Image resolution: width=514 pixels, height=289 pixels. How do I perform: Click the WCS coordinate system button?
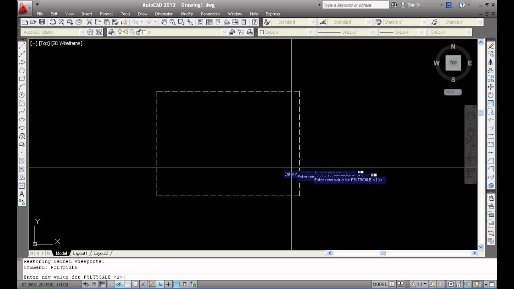(453, 92)
